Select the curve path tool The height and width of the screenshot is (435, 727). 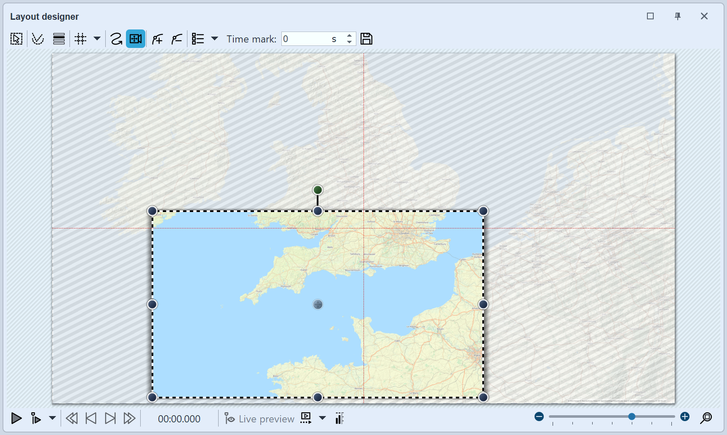point(37,38)
